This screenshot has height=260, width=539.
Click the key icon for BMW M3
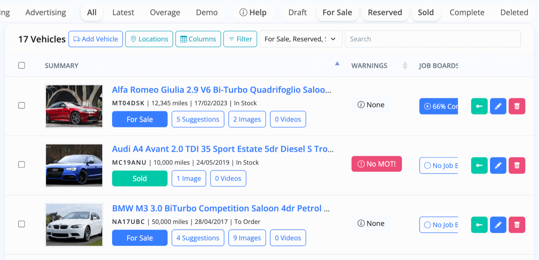coord(479,225)
